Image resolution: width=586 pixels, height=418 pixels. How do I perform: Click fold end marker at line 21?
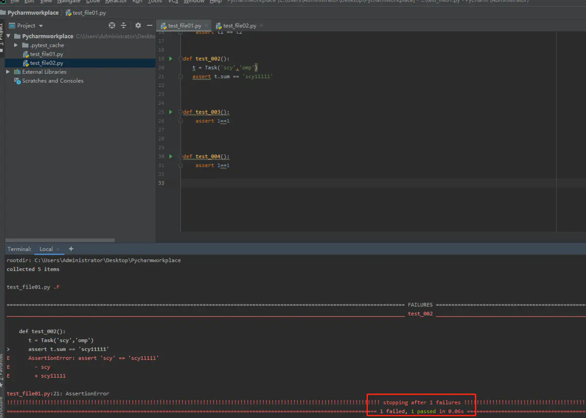pos(181,77)
